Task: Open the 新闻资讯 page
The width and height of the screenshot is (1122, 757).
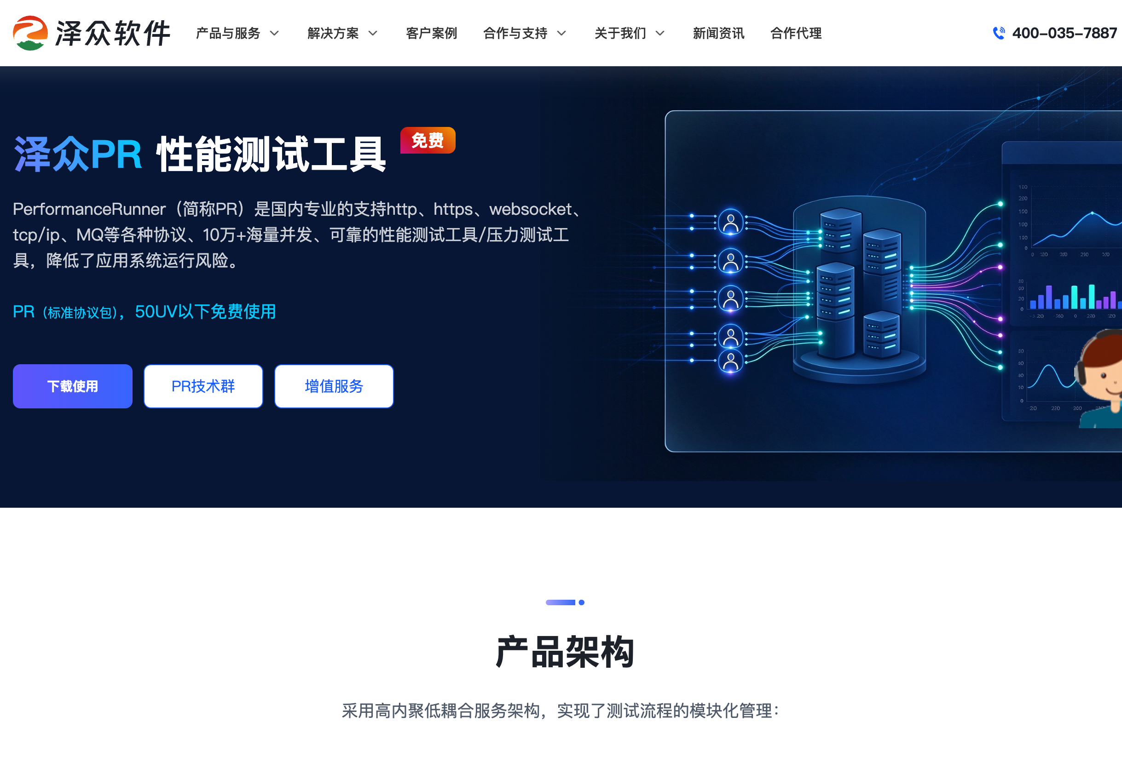Action: [x=718, y=33]
